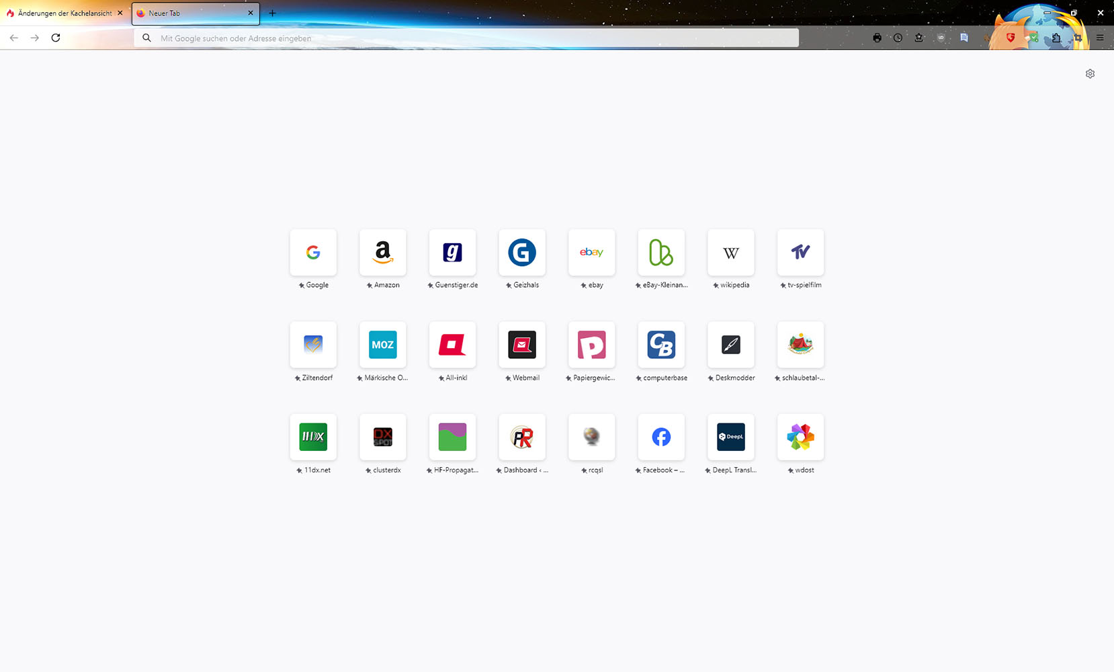Open the bookmarks star-tray icon

(918, 38)
